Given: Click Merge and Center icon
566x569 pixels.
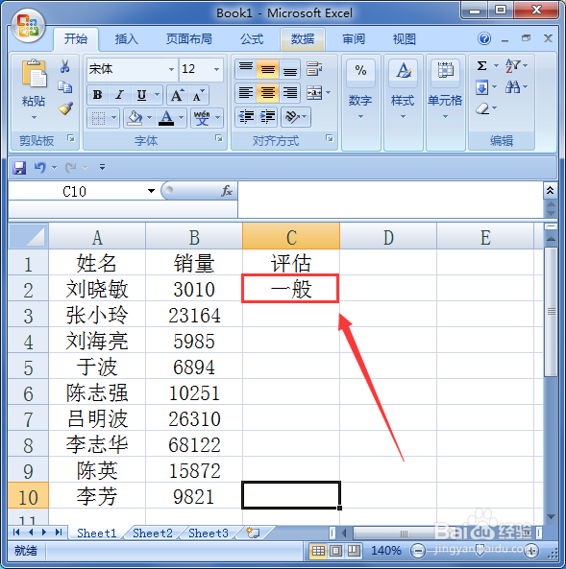Looking at the screenshot, I should [314, 92].
